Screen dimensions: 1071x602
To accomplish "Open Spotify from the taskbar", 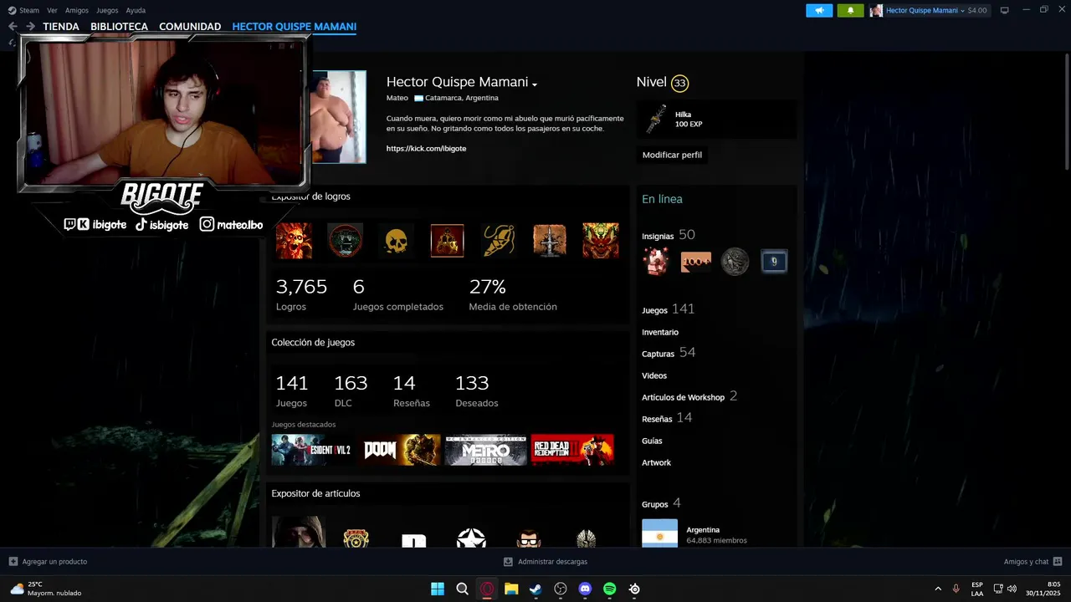I will point(609,589).
